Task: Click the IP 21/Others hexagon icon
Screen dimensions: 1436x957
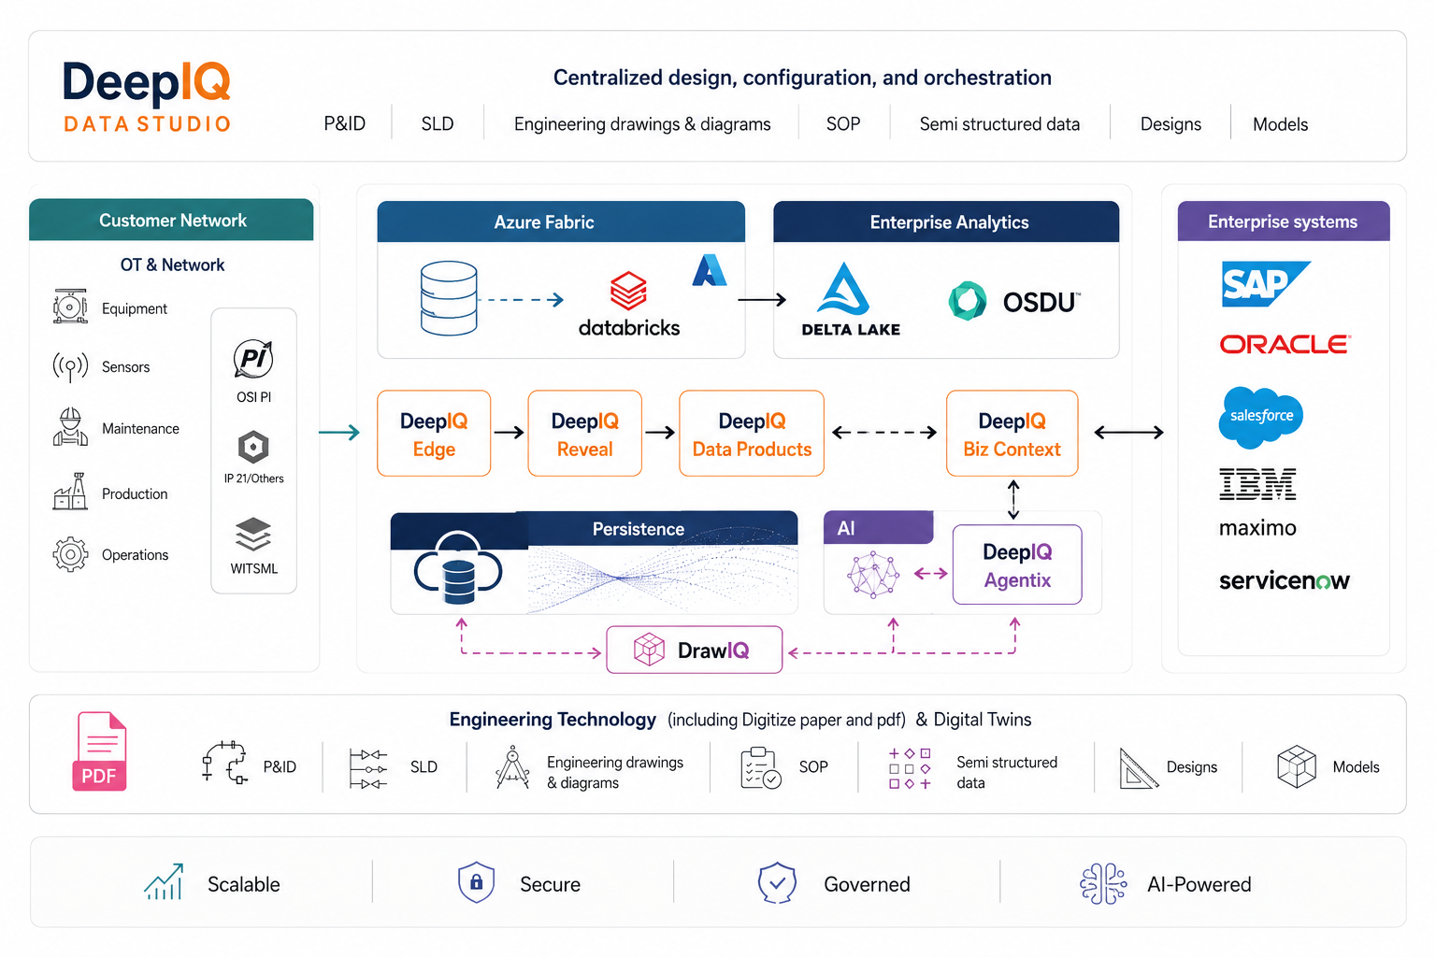Action: click(253, 447)
